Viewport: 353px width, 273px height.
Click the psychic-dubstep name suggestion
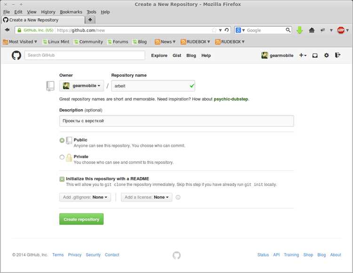click(x=231, y=99)
